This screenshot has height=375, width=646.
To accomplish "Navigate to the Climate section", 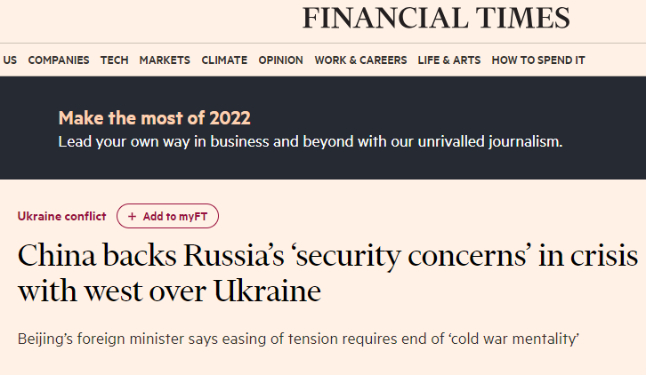I will click(224, 60).
